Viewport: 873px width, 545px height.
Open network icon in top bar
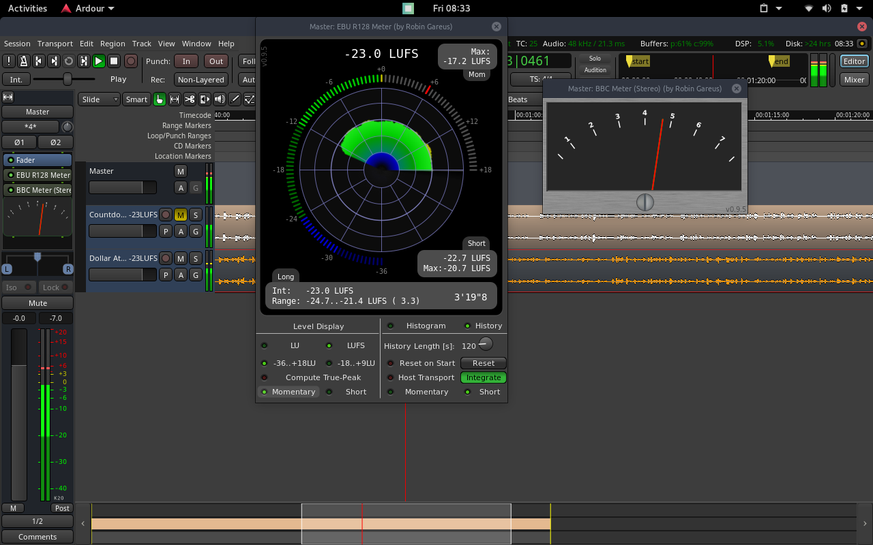[809, 8]
